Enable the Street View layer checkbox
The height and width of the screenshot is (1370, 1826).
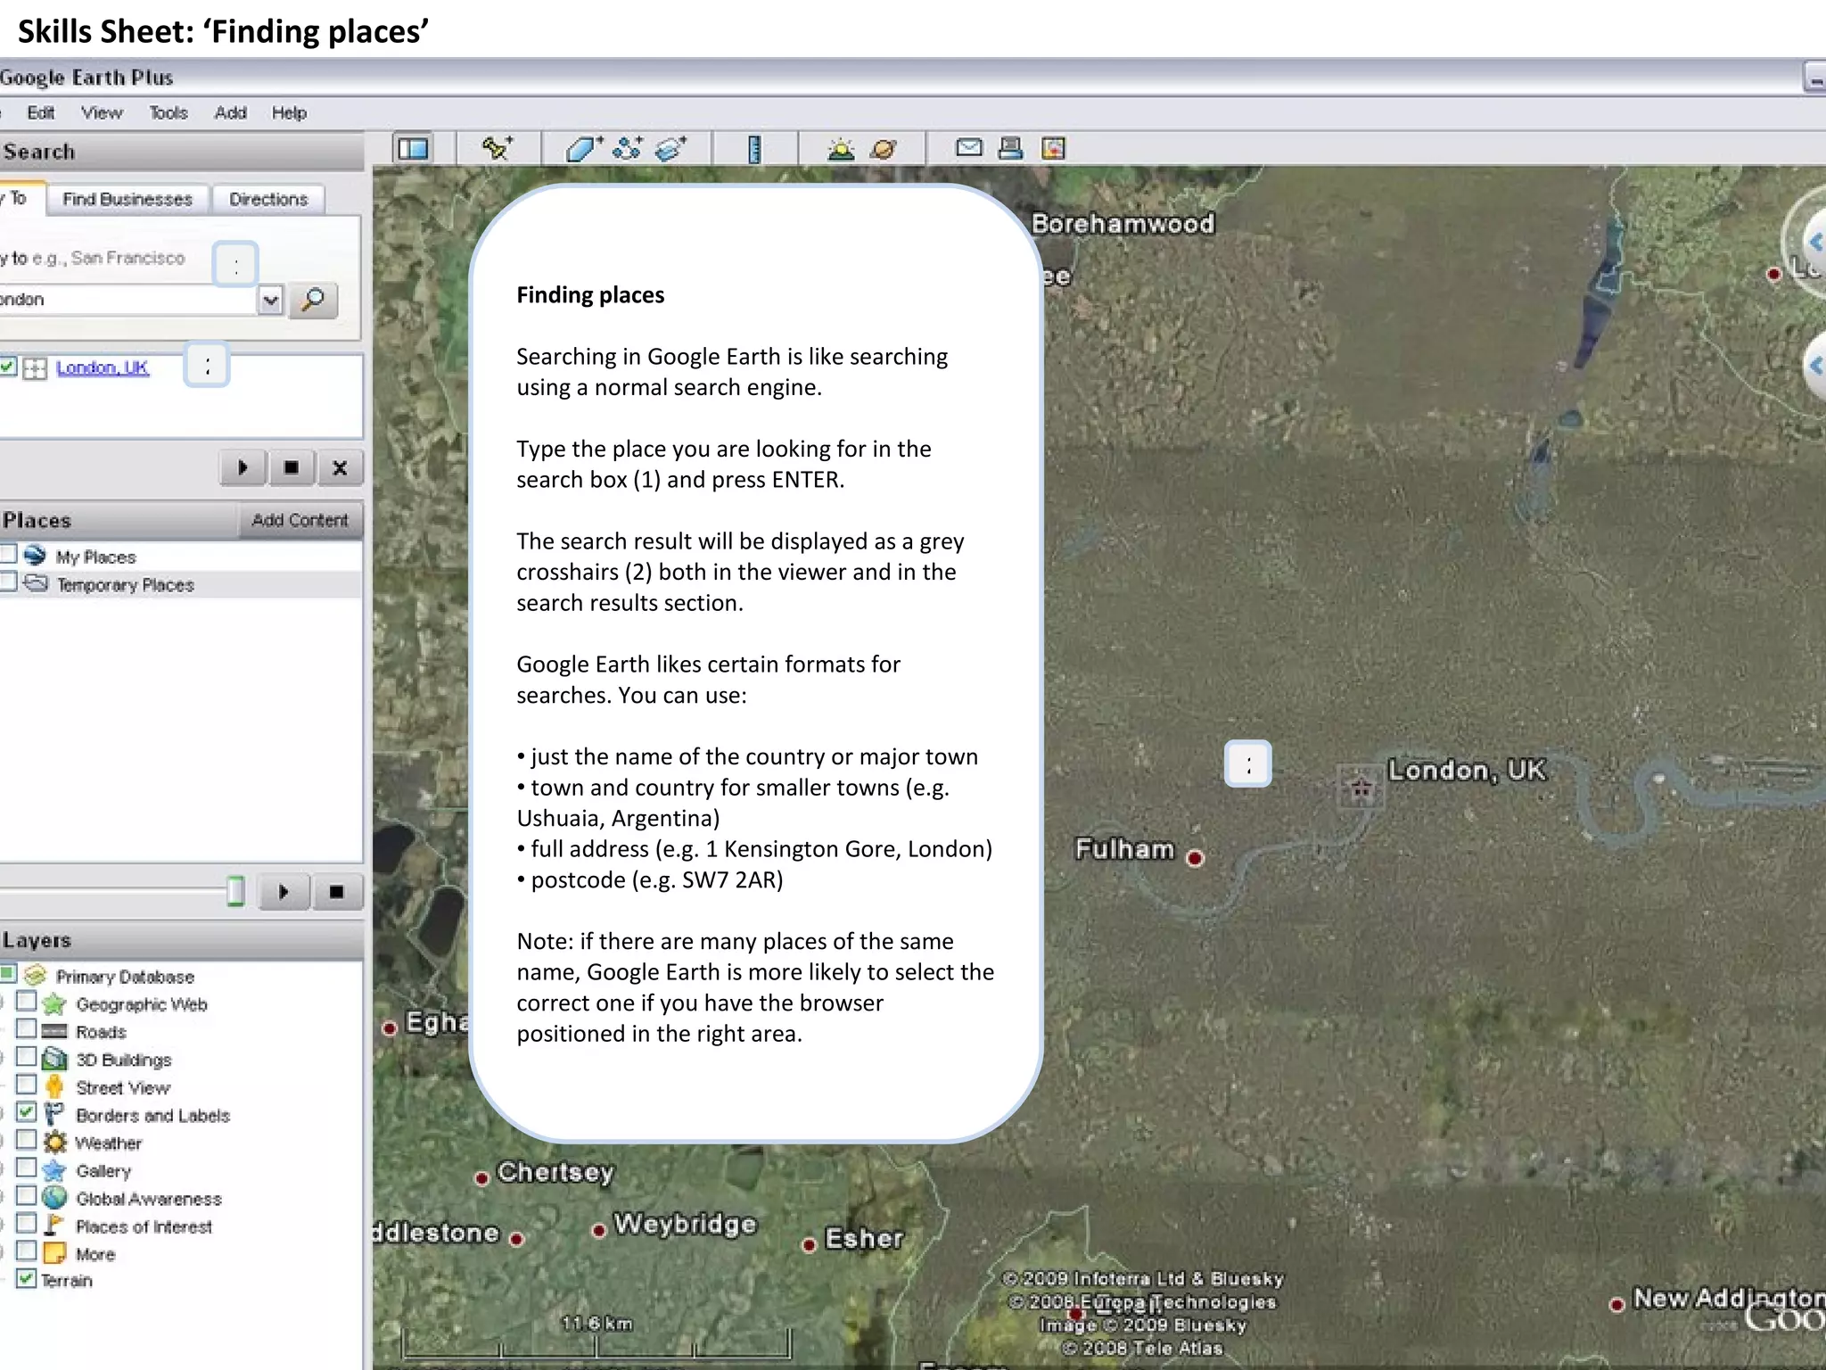tap(26, 1085)
